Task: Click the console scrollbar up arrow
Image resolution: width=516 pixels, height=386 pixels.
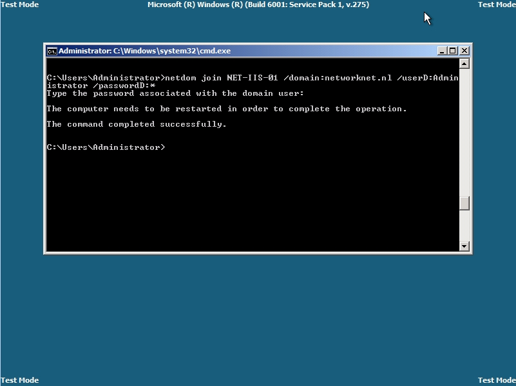Action: tap(464, 64)
